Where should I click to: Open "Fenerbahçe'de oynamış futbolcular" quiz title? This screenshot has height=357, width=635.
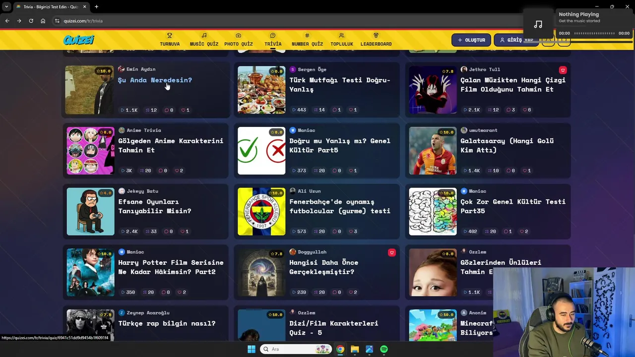[x=340, y=206]
